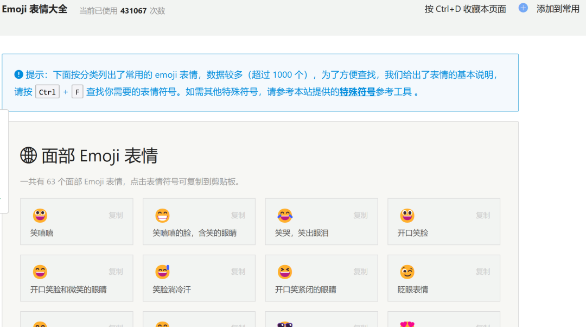The image size is (586, 327).
Task: Click the Ctrl key badge in the tip text
Action: [x=47, y=92]
